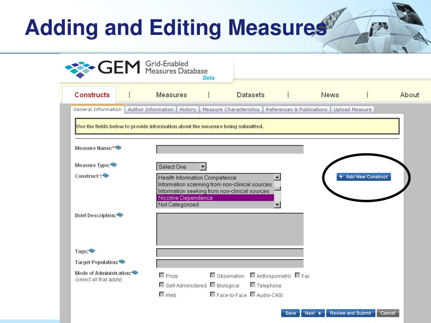The height and width of the screenshot is (323, 431).
Task: Switch to History tab
Action: tap(188, 109)
